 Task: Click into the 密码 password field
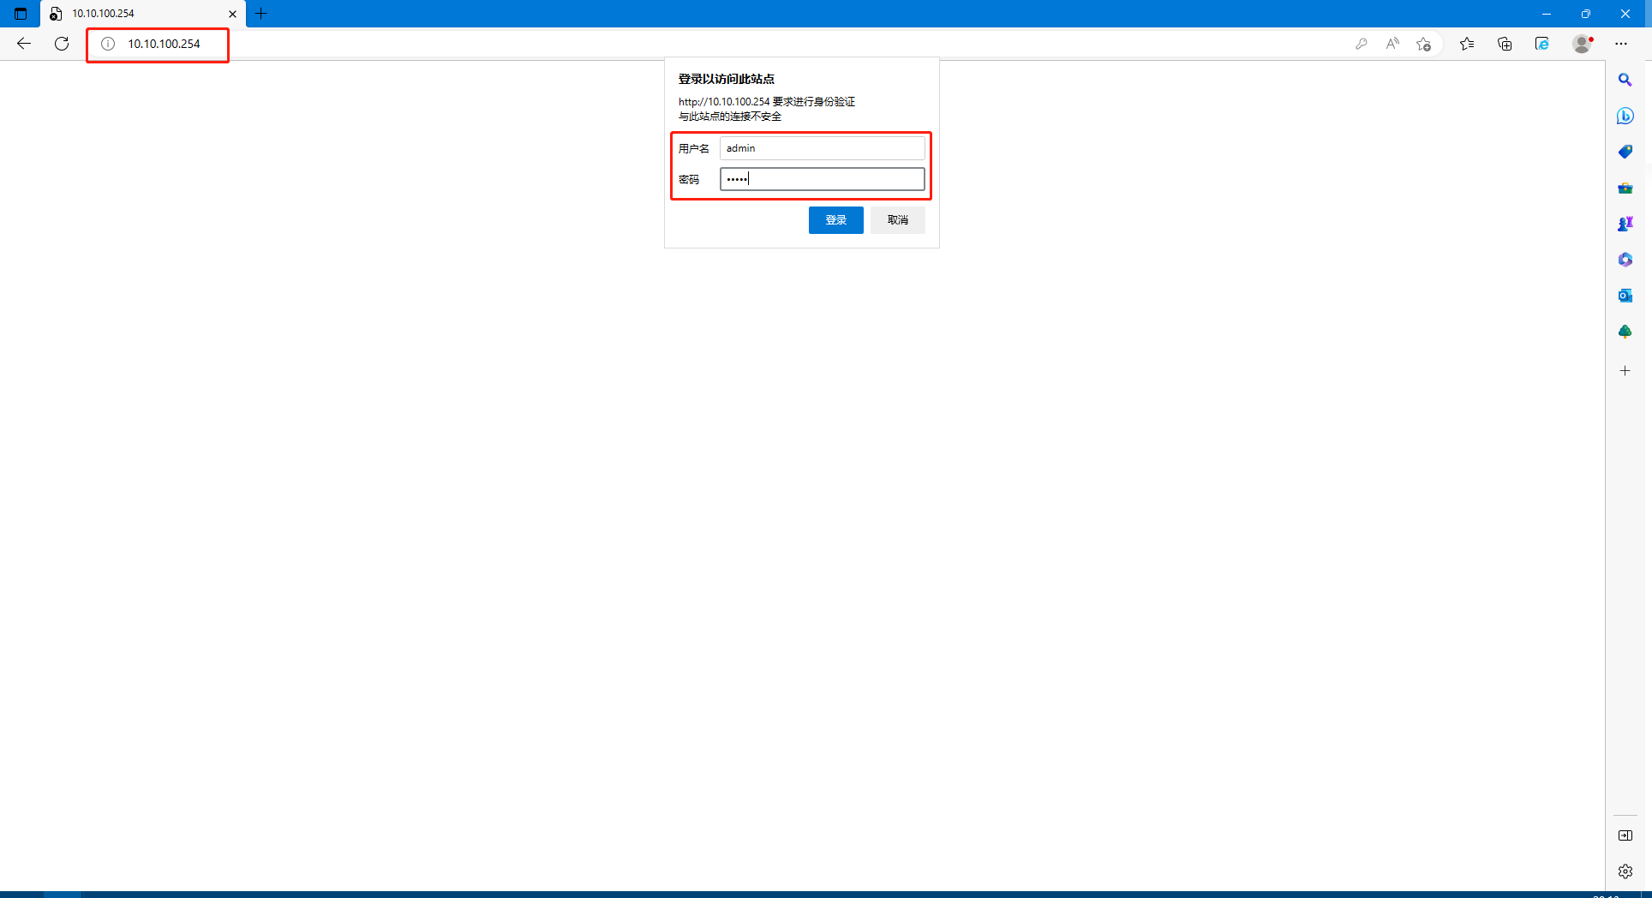pyautogui.click(x=822, y=179)
